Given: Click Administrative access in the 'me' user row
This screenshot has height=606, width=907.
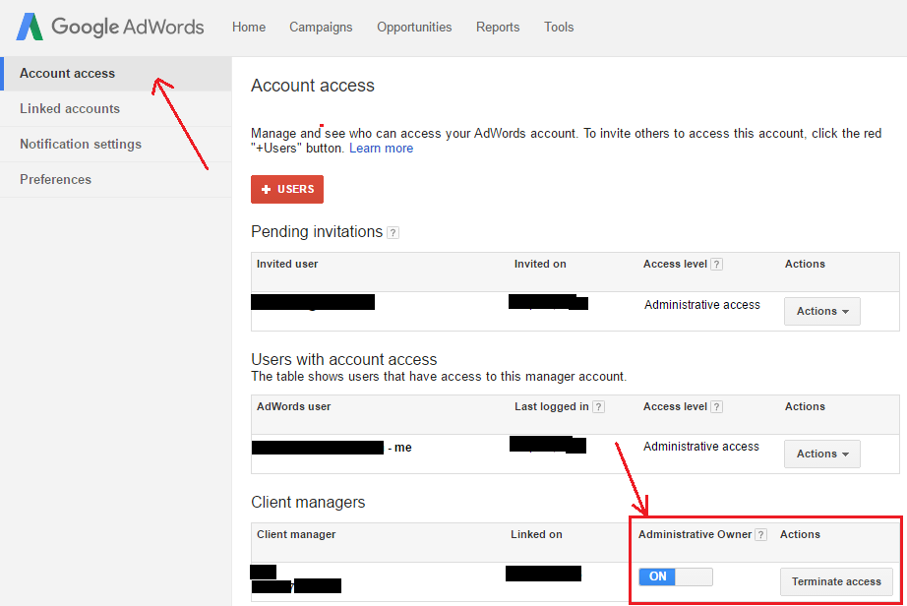Looking at the screenshot, I should point(701,447).
